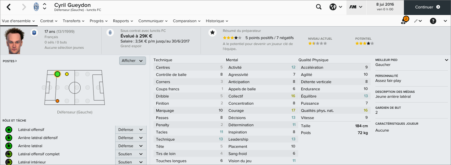The image size is (451, 165).
Task: Click the back navigation arrow
Action: tap(9, 7)
